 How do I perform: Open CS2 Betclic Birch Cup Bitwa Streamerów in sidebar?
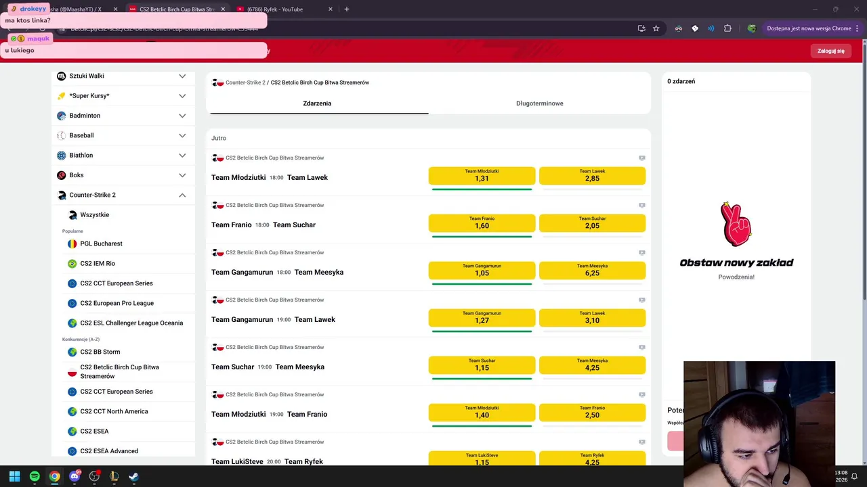click(x=120, y=371)
